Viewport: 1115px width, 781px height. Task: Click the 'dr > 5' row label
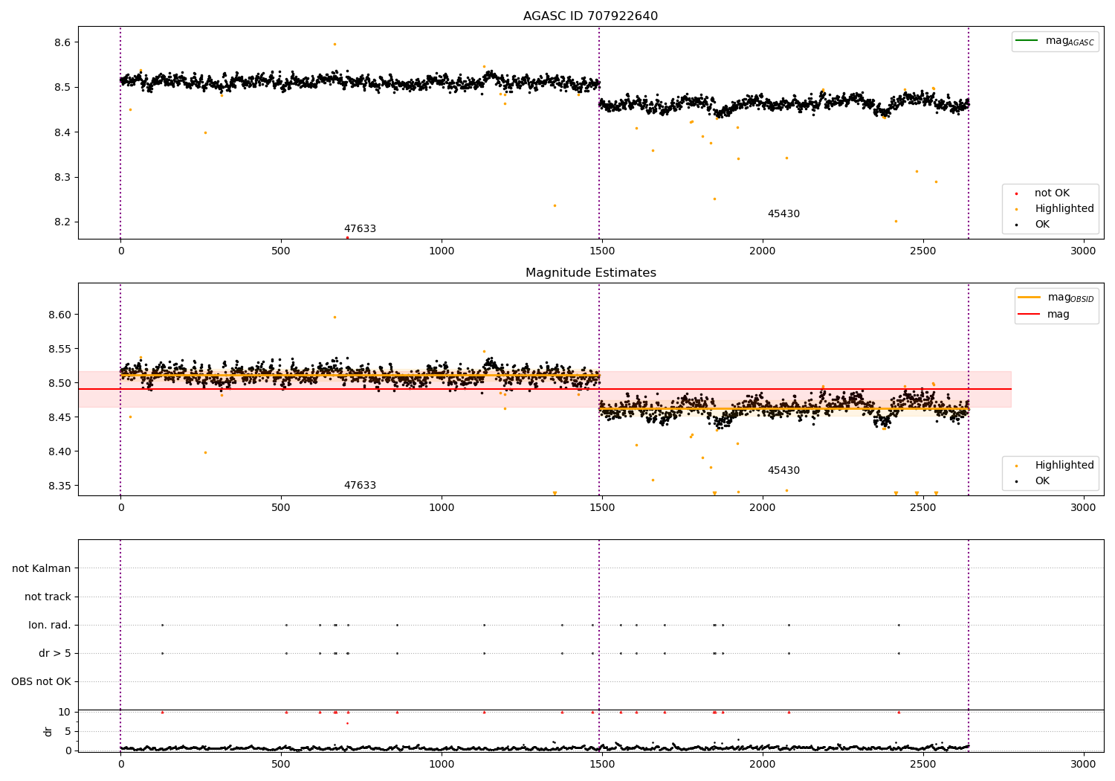[55, 654]
